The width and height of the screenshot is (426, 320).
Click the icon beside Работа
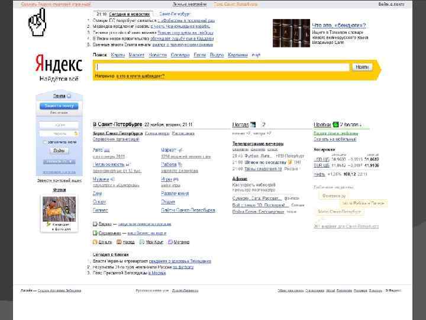pyautogui.click(x=180, y=164)
